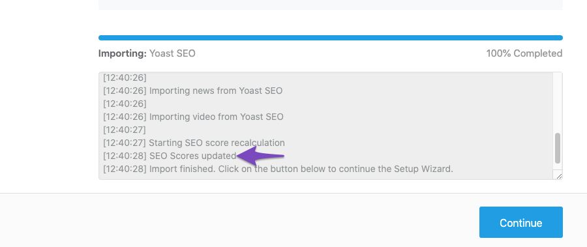Click scrollbar track above the thumb
Screen dimensions: 587x247
tap(558, 103)
